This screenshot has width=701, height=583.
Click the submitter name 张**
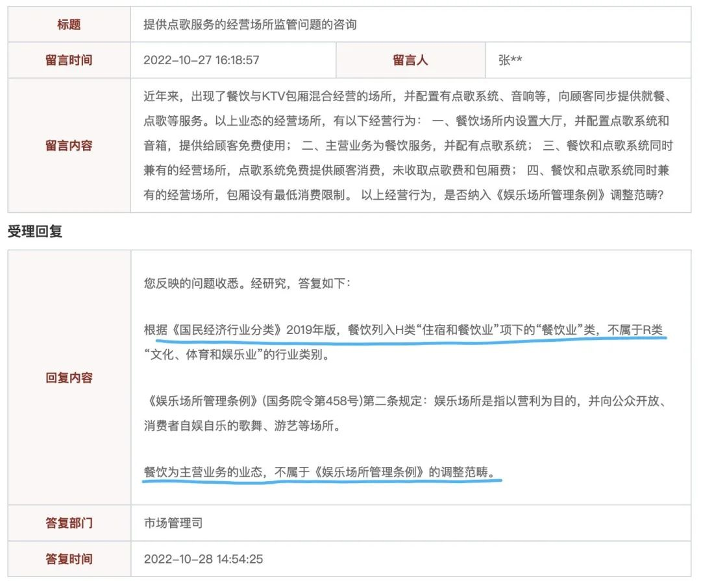coord(510,60)
